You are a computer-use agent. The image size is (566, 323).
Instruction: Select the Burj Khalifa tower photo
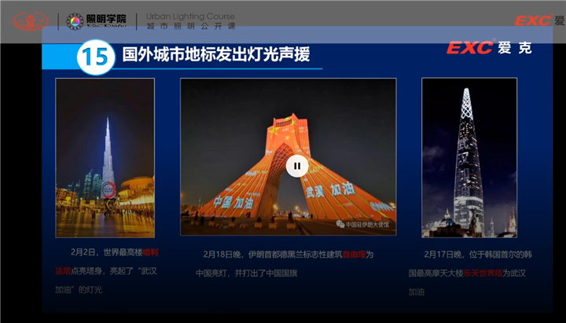click(x=105, y=157)
